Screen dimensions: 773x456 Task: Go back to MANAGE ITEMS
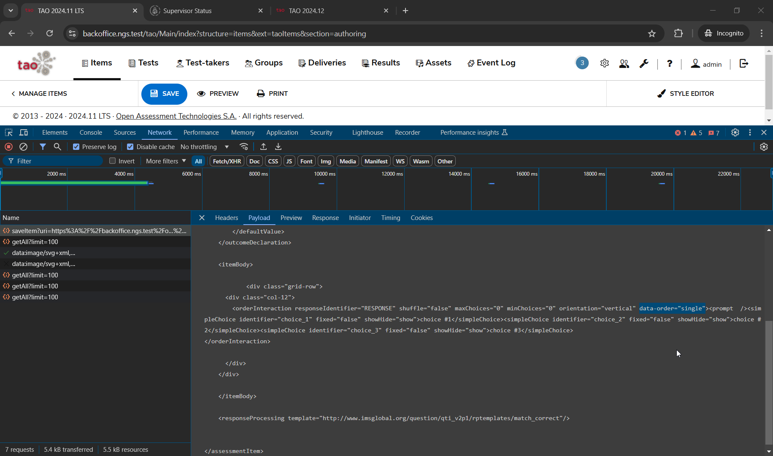point(39,94)
